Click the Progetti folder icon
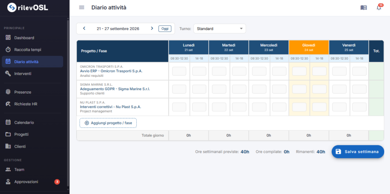Viewport: 390px width, 194px height. coord(8,134)
